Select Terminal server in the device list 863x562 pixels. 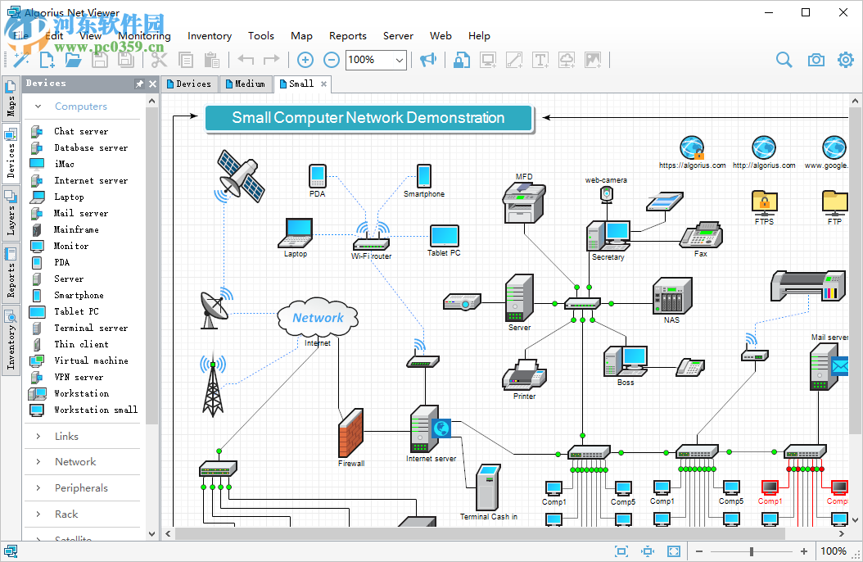[x=91, y=328]
